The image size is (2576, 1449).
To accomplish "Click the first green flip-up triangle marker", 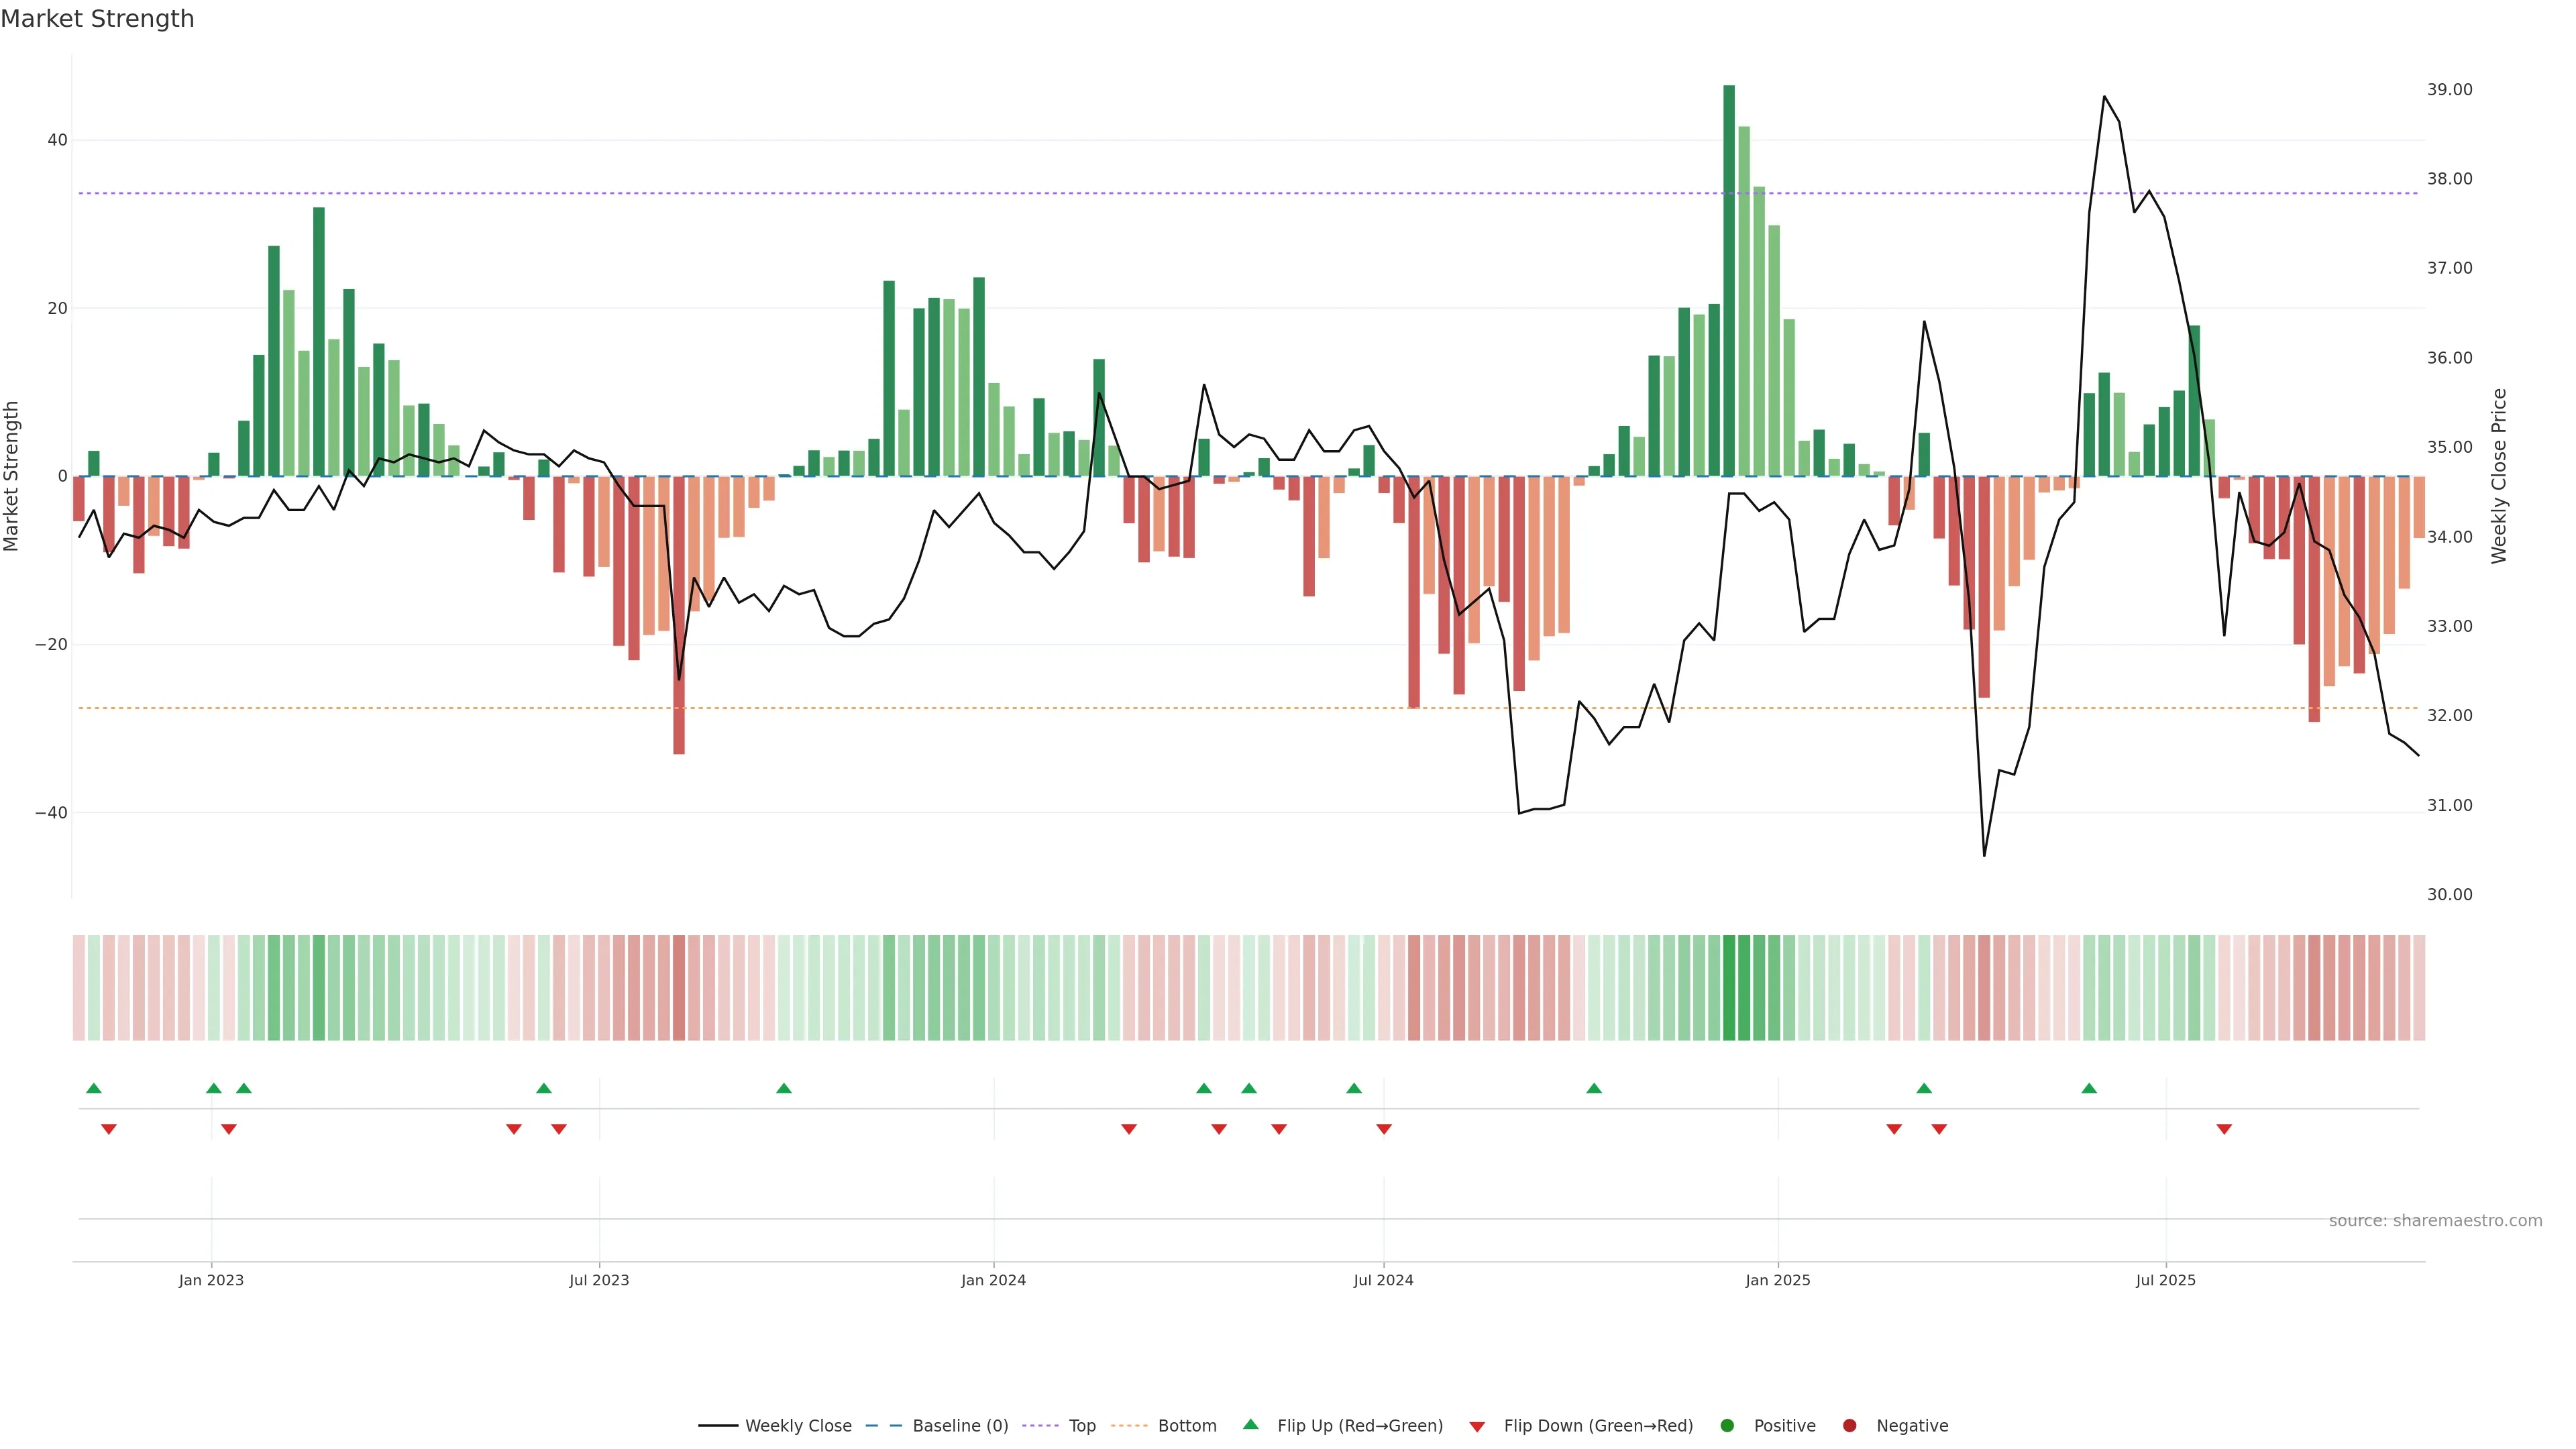I will (x=94, y=1088).
